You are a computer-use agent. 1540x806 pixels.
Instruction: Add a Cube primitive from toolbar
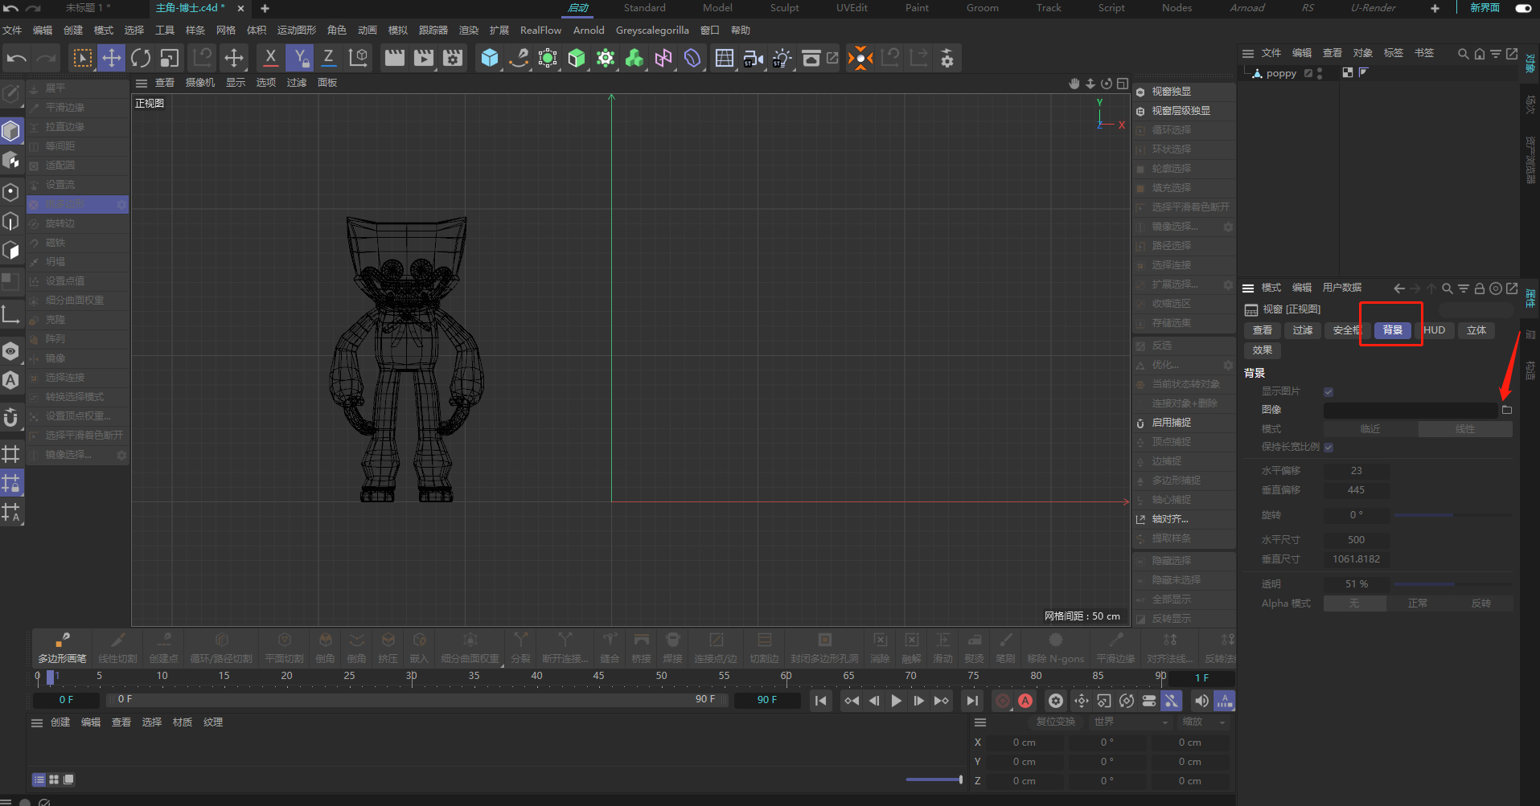coord(490,58)
